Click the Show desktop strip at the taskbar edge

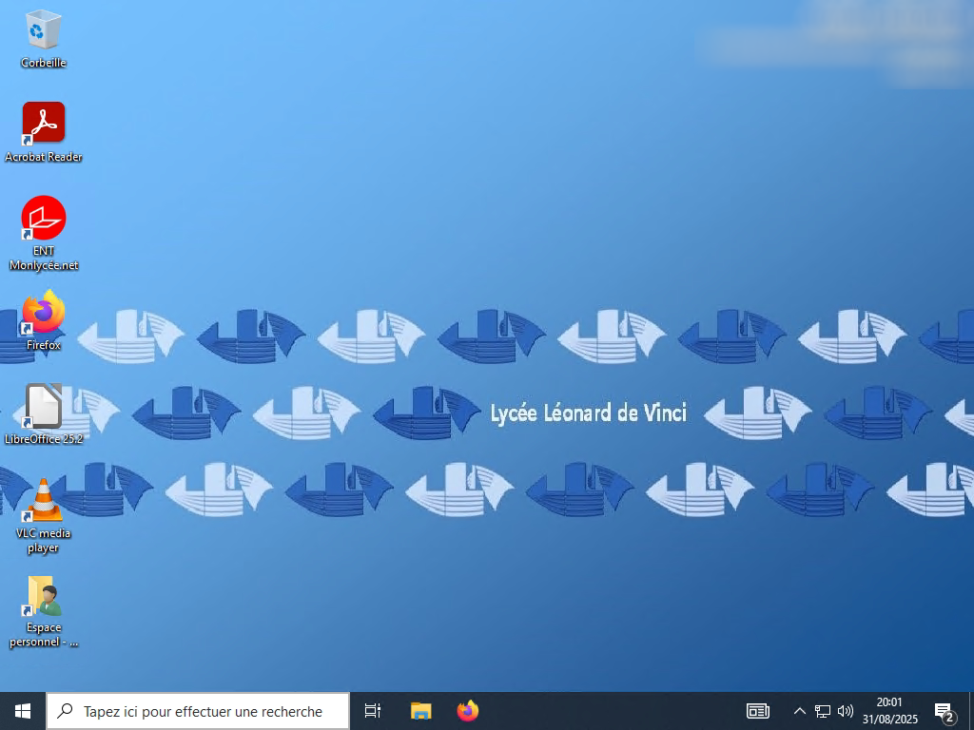[x=971, y=711]
